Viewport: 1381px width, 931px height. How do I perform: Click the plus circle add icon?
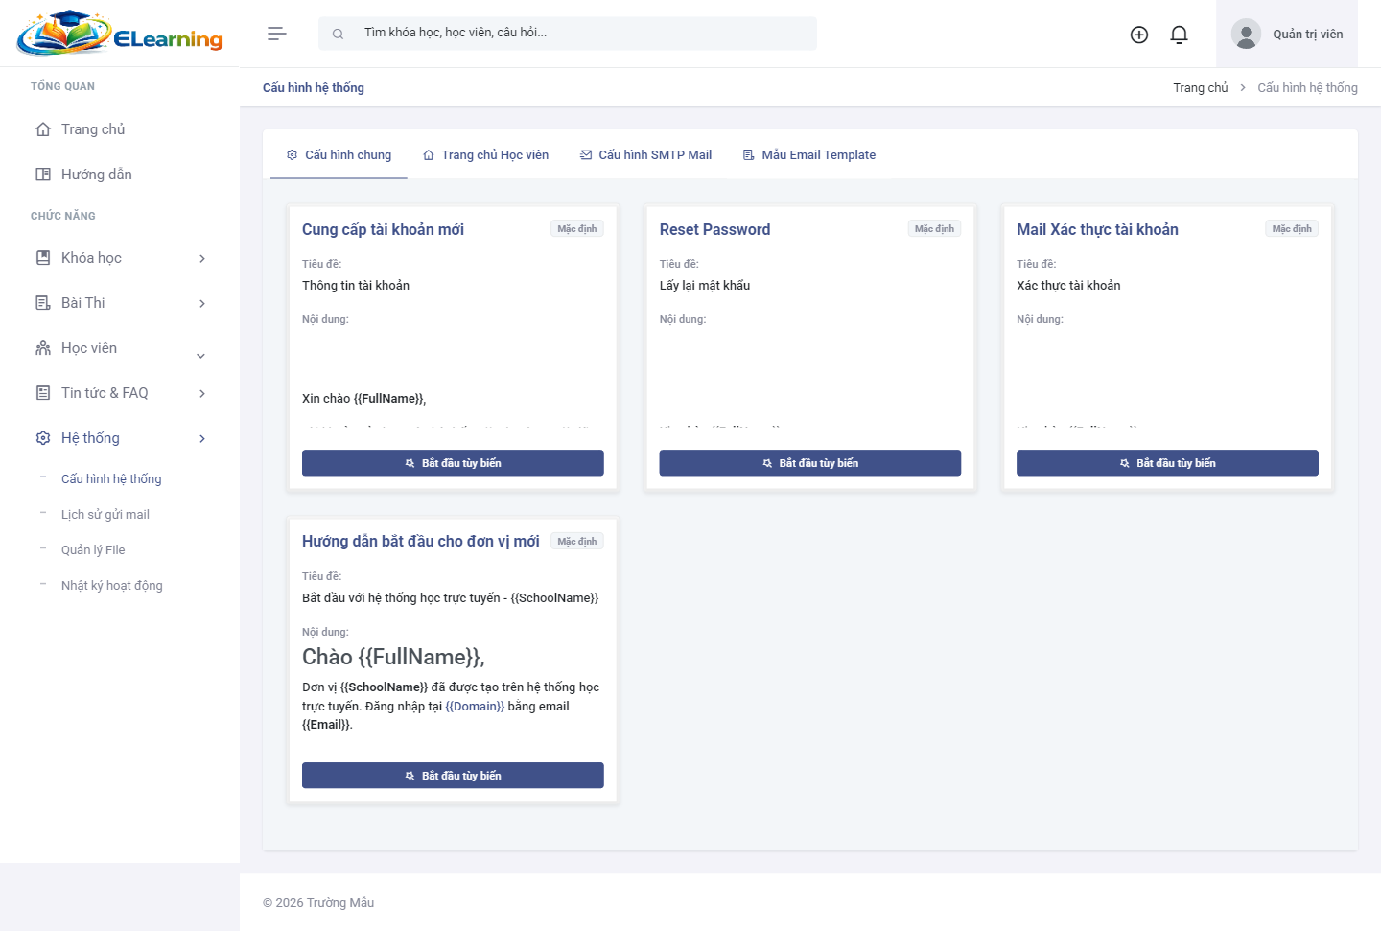pyautogui.click(x=1139, y=35)
